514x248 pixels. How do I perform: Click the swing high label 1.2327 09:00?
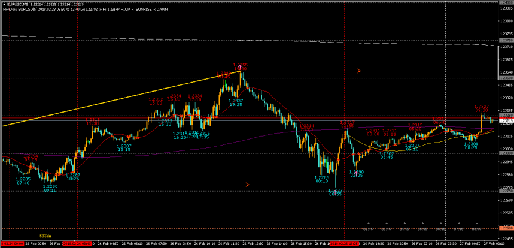pos(482,108)
